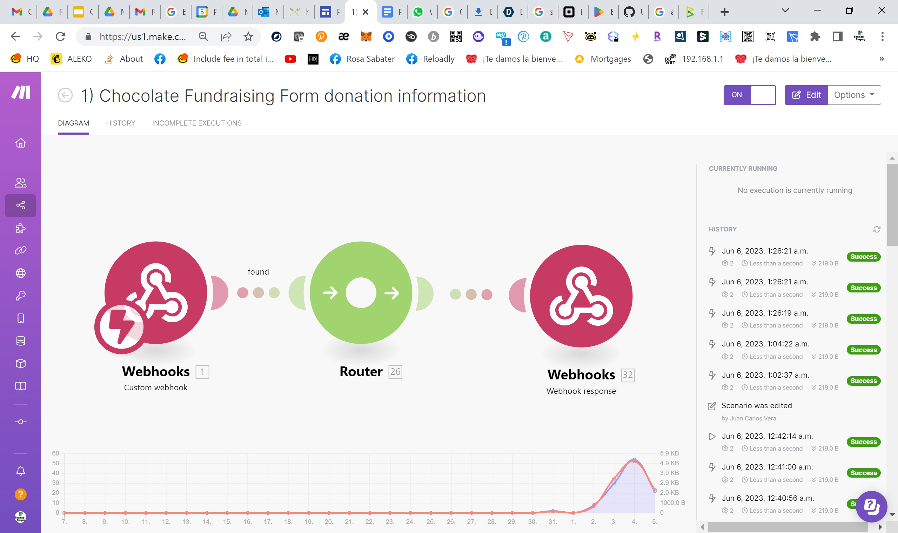Image resolution: width=898 pixels, height=533 pixels.
Task: Refresh the execution History list
Action: 877,229
